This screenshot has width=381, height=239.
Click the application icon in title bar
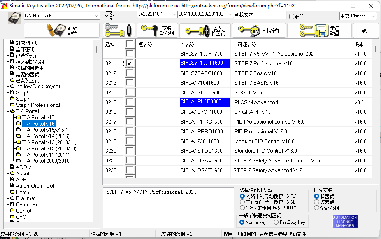[x=4, y=5]
